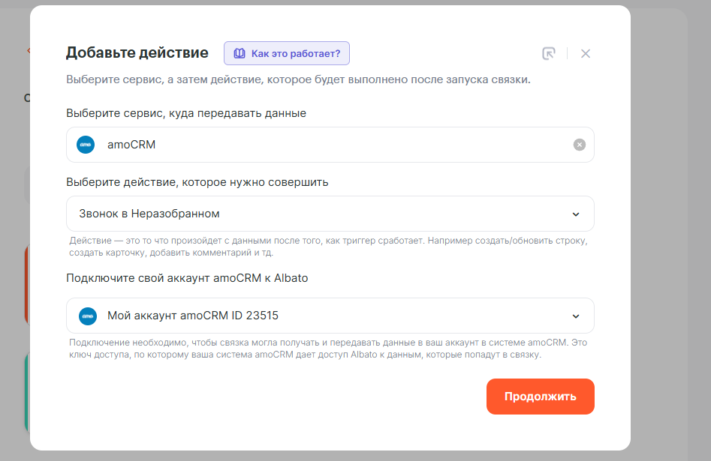Click the 'Подключите свой аккаунт amoCRM к Albato' label
711x461 pixels.
coord(187,278)
